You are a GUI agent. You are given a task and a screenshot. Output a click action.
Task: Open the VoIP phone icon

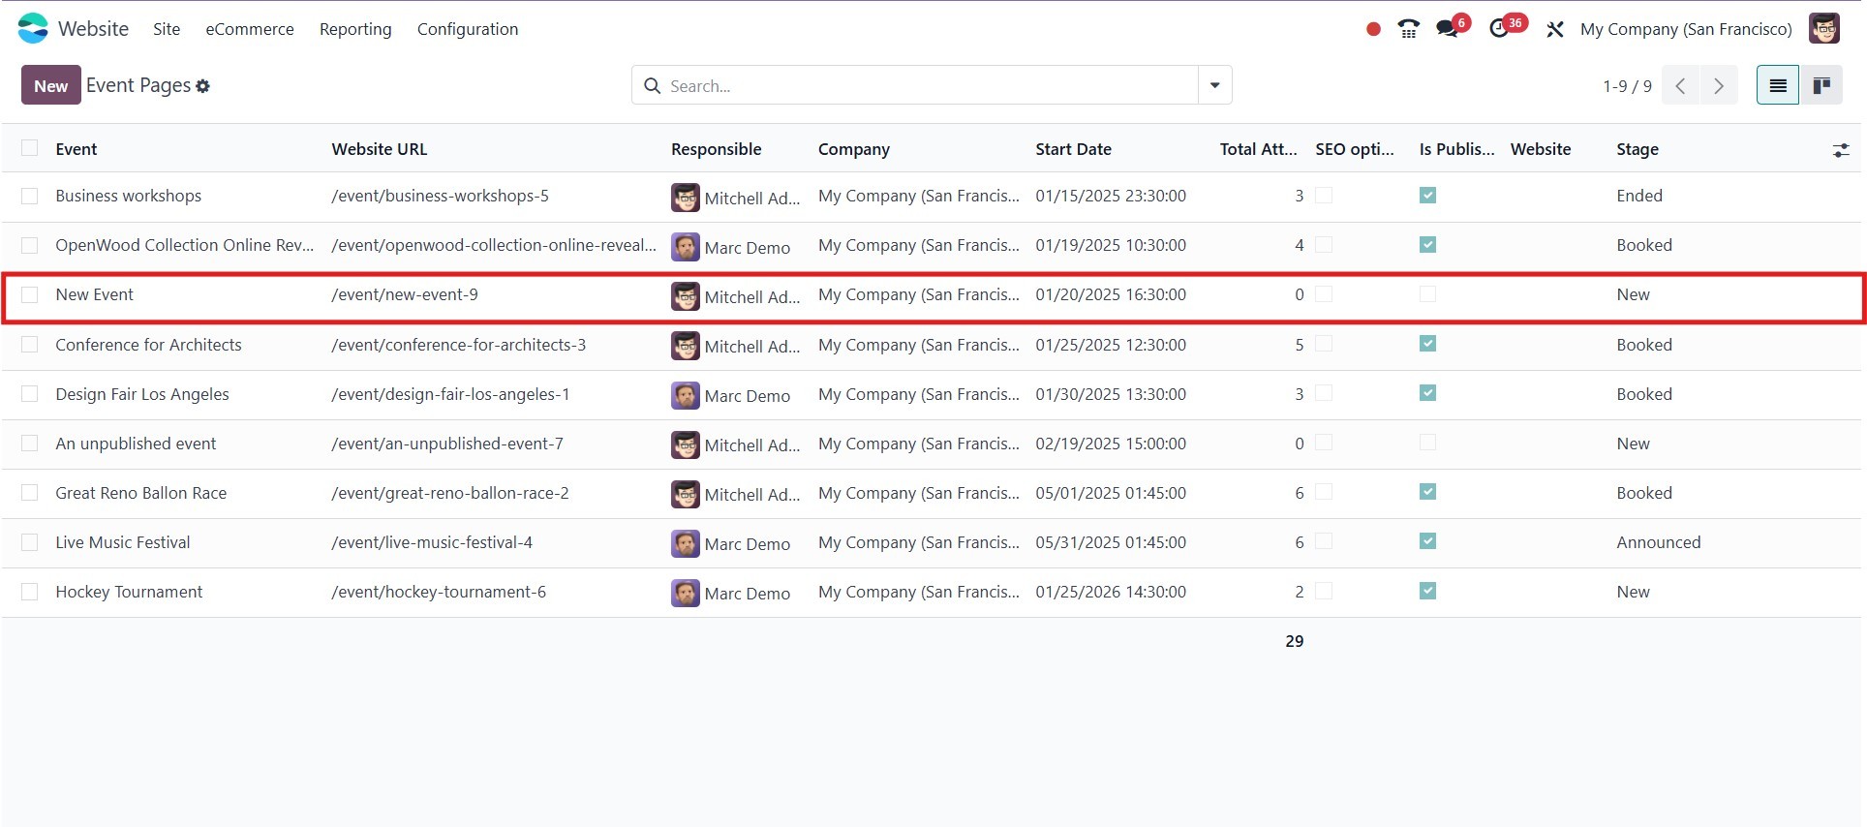(x=1408, y=29)
